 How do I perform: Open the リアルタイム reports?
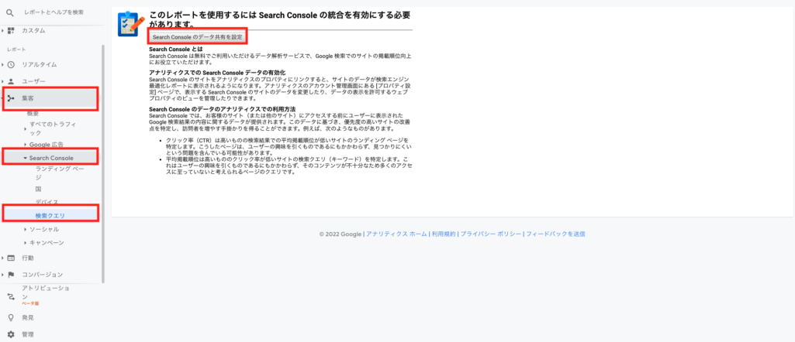click(39, 65)
